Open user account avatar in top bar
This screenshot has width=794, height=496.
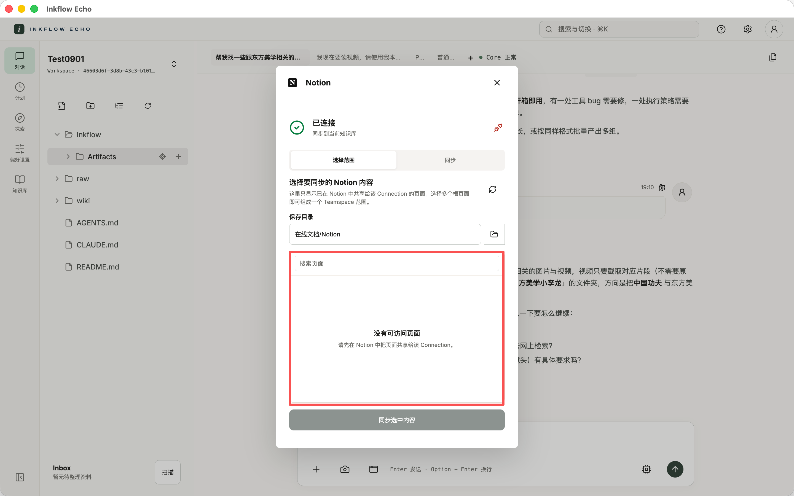[x=774, y=29]
